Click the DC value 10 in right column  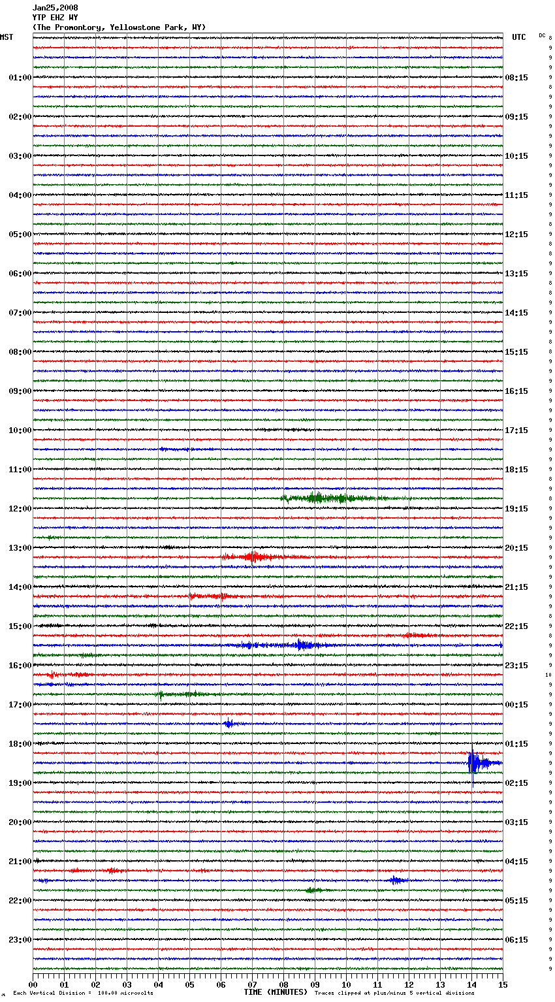[548, 675]
